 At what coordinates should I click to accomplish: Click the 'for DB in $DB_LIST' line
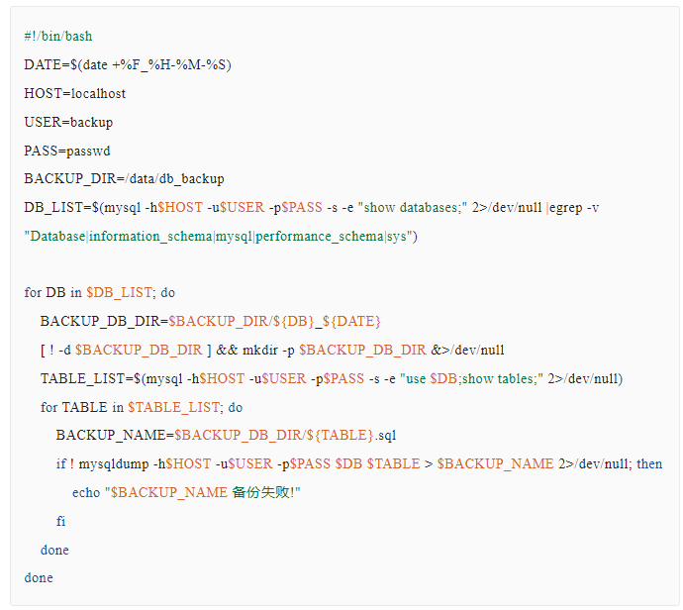click(100, 293)
